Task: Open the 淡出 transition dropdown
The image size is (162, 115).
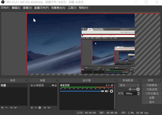Action: [x=129, y=85]
